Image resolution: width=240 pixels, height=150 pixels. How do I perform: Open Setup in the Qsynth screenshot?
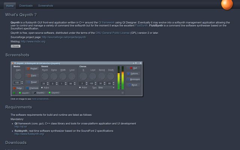point(18,88)
